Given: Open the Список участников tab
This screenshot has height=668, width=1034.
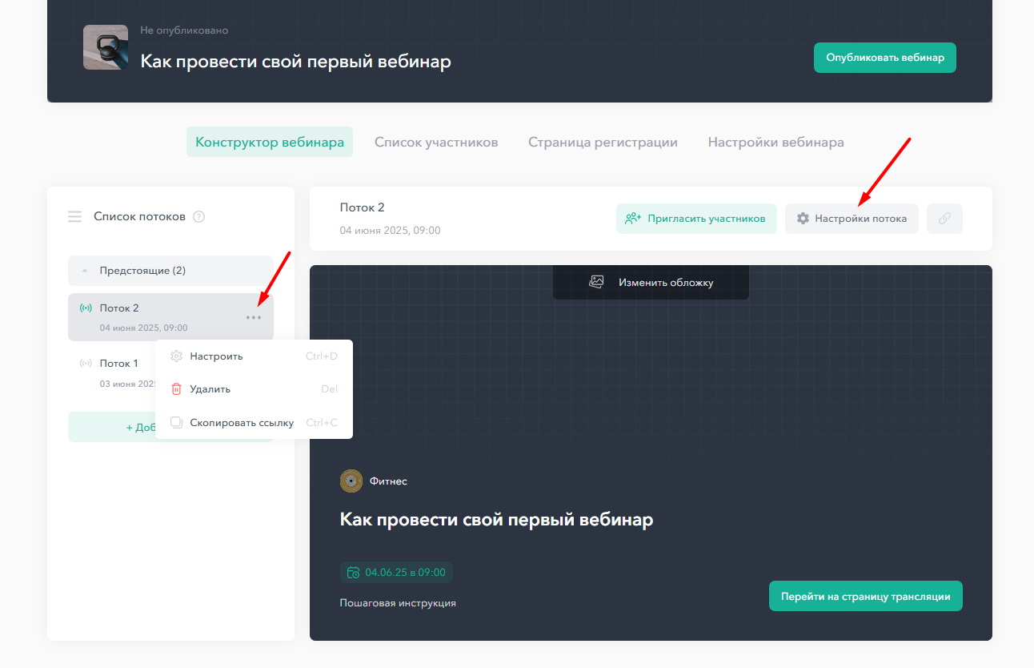Looking at the screenshot, I should (x=436, y=142).
